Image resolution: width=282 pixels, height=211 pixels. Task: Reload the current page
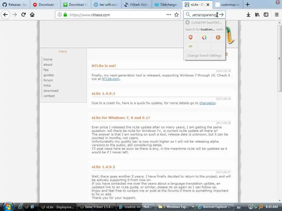click(23, 15)
